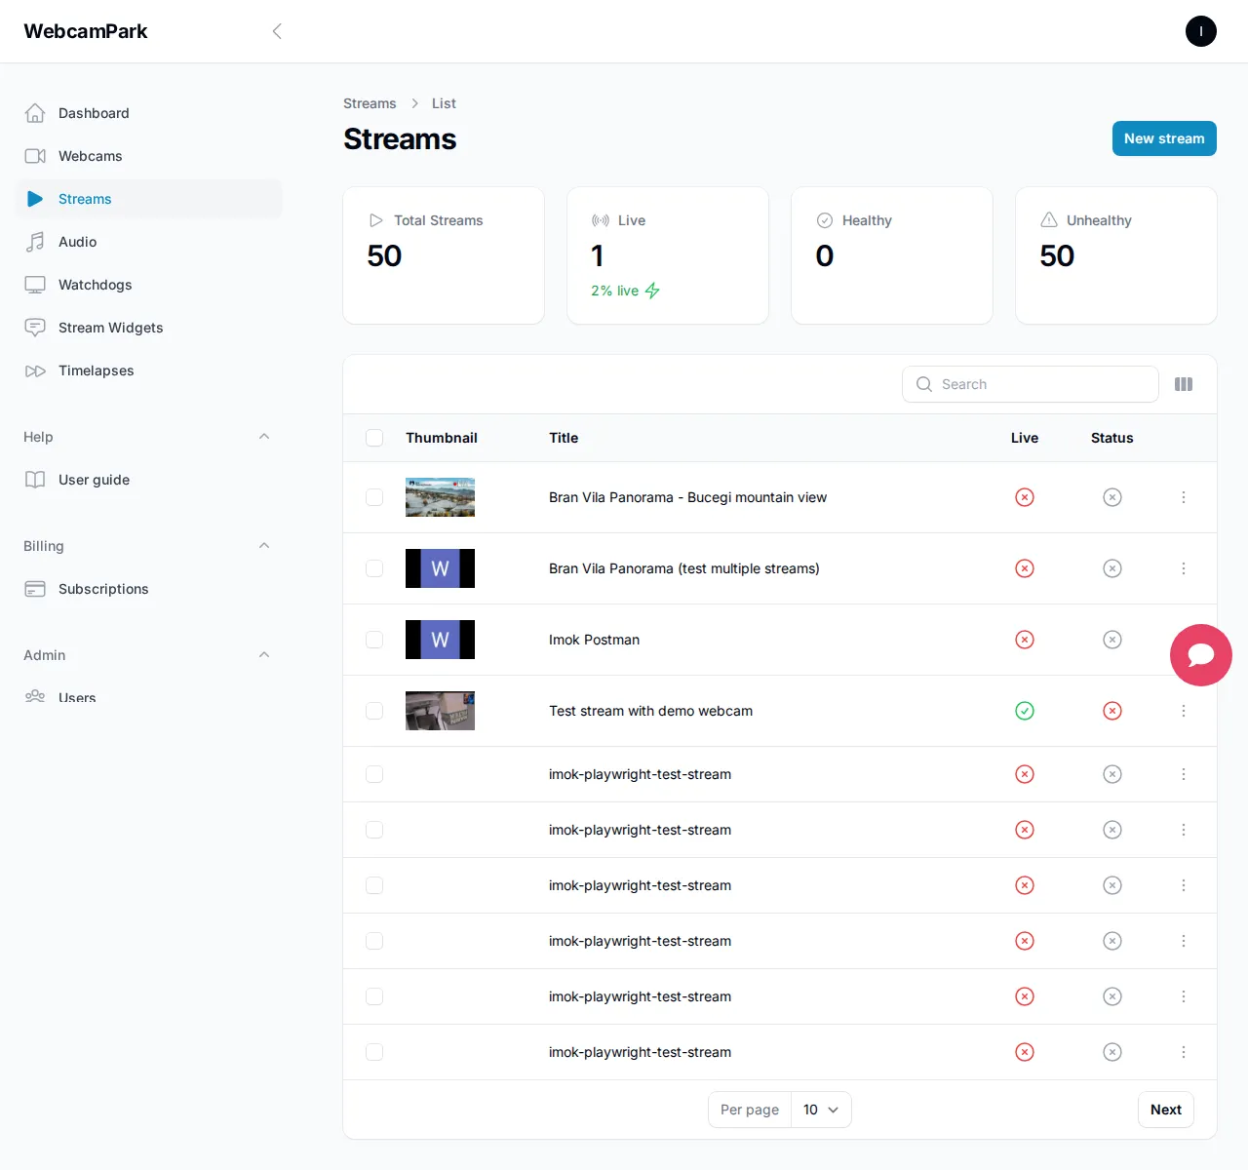Open the Per page dropdown
Image resolution: width=1248 pixels, height=1170 pixels.
pos(820,1110)
